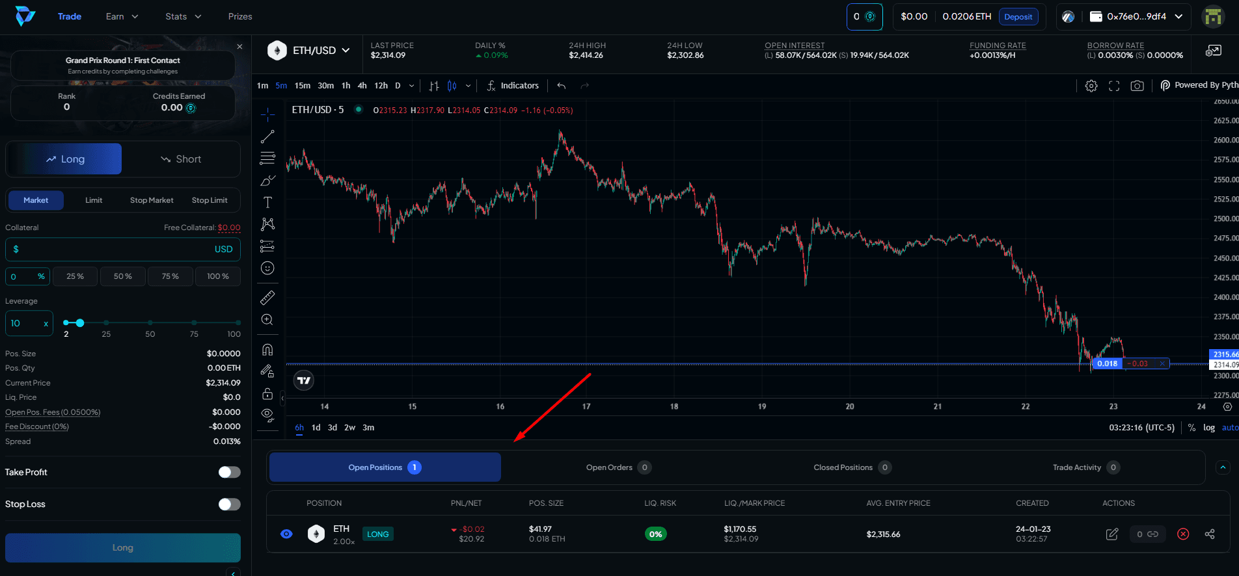This screenshot has height=576, width=1239.
Task: Open the network selector icon
Action: coord(1068,17)
